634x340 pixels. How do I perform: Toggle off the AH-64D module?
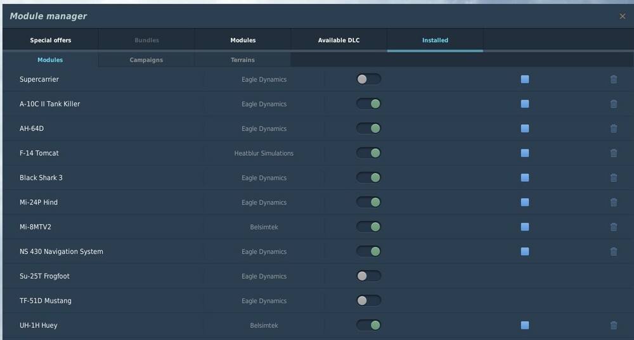pyautogui.click(x=369, y=129)
